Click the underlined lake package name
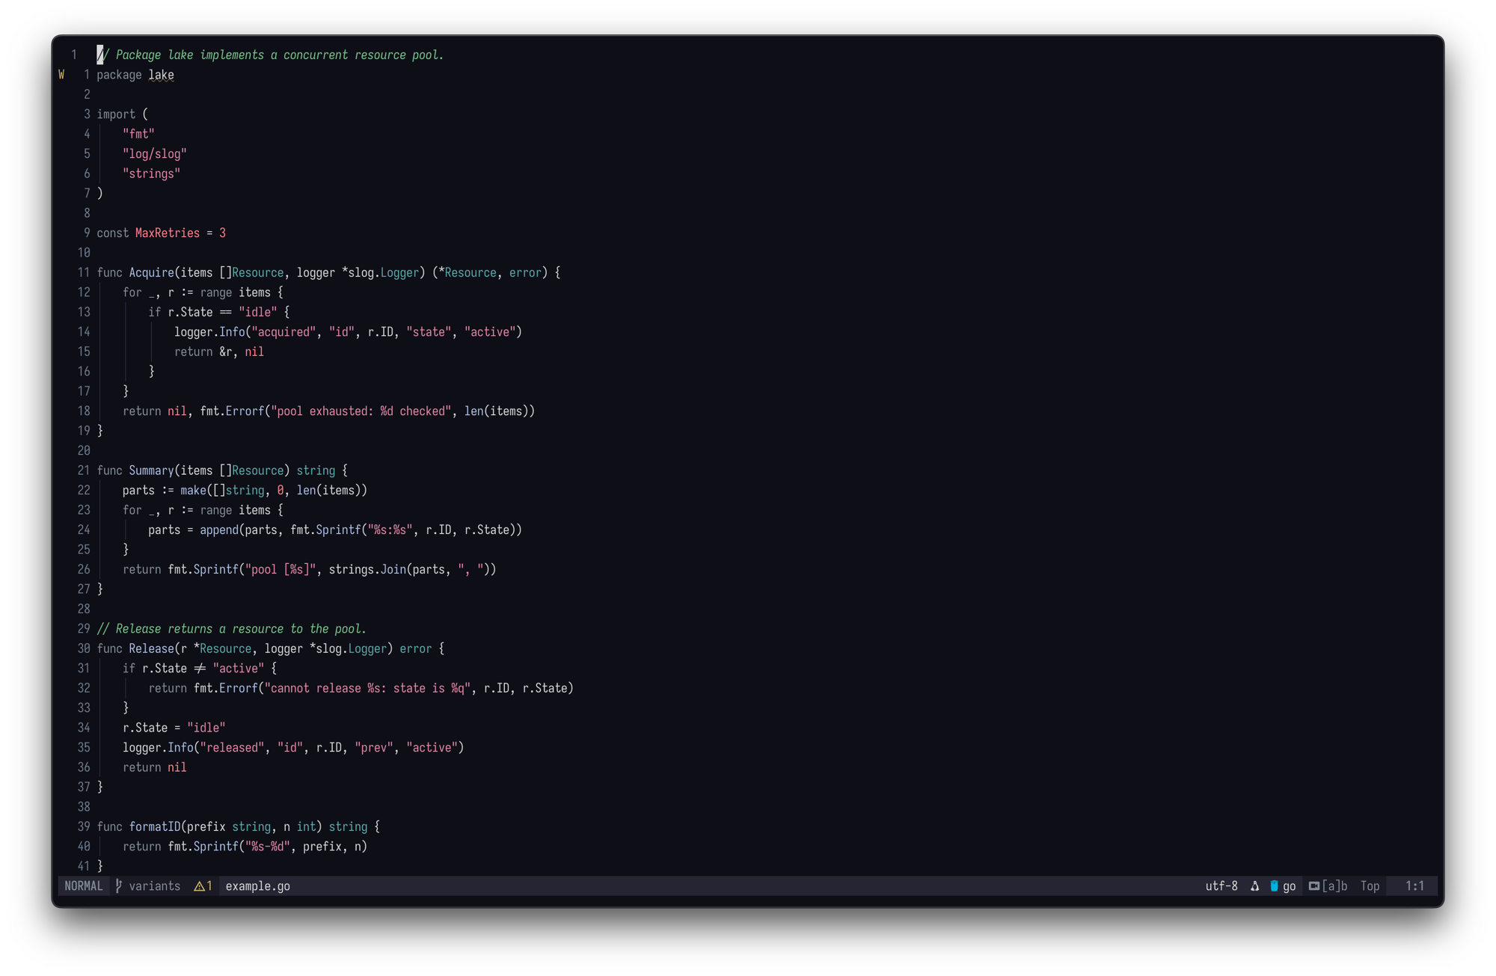Screen dimensions: 1496x976 pos(161,75)
